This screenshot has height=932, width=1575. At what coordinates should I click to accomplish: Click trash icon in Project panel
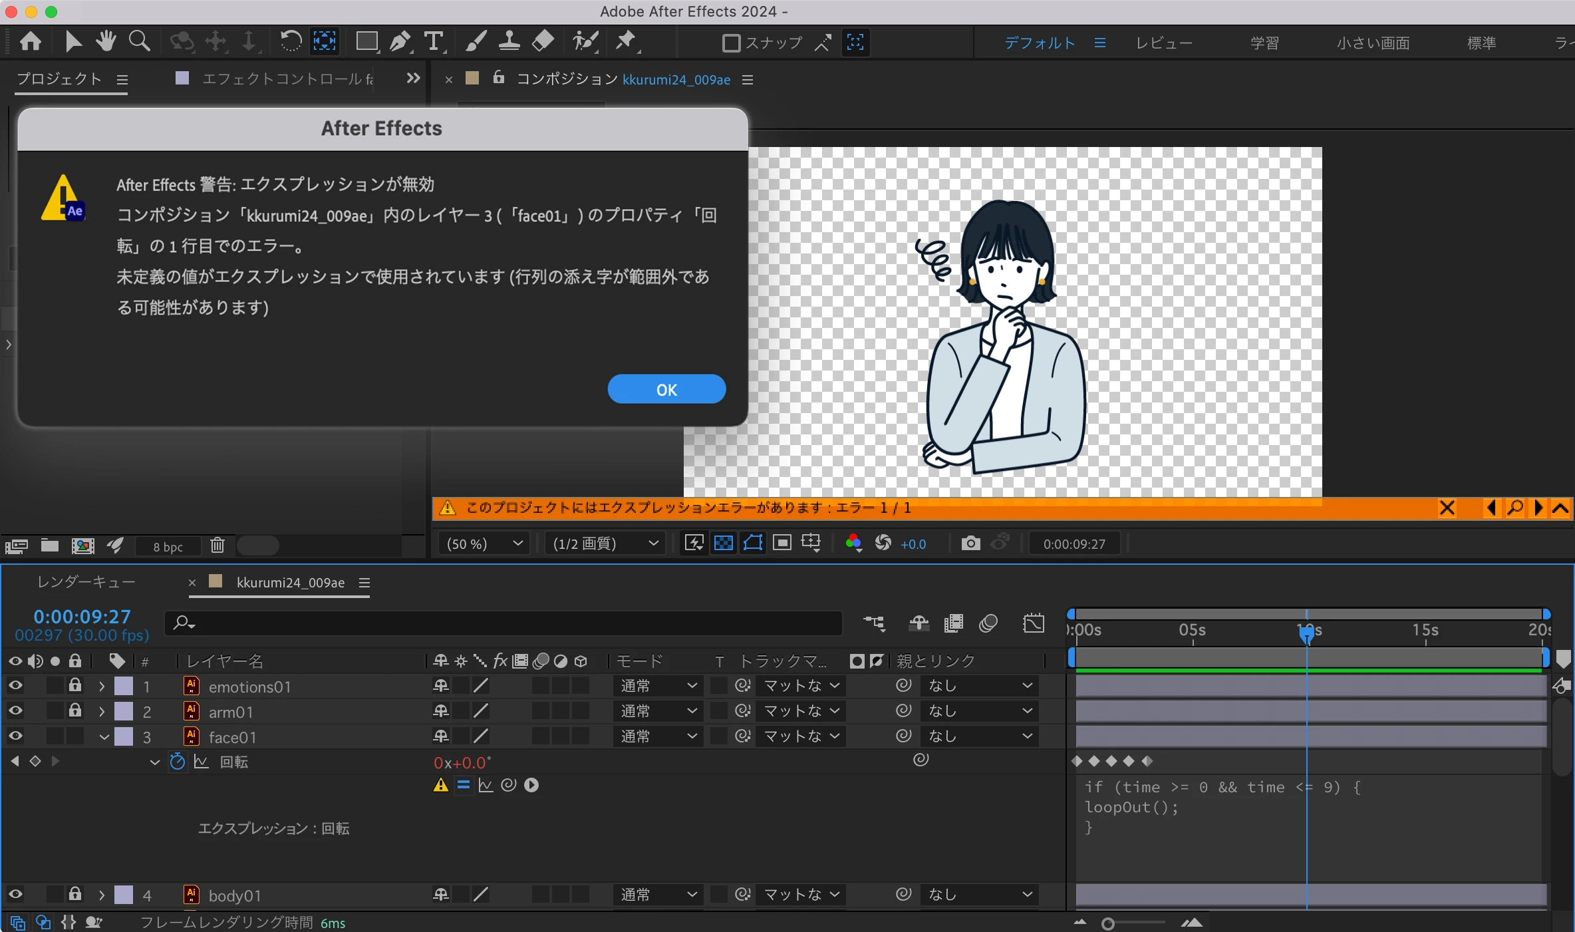217,545
